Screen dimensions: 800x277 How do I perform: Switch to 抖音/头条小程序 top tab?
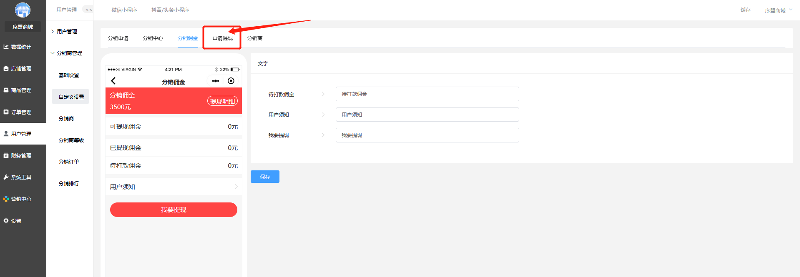(170, 10)
